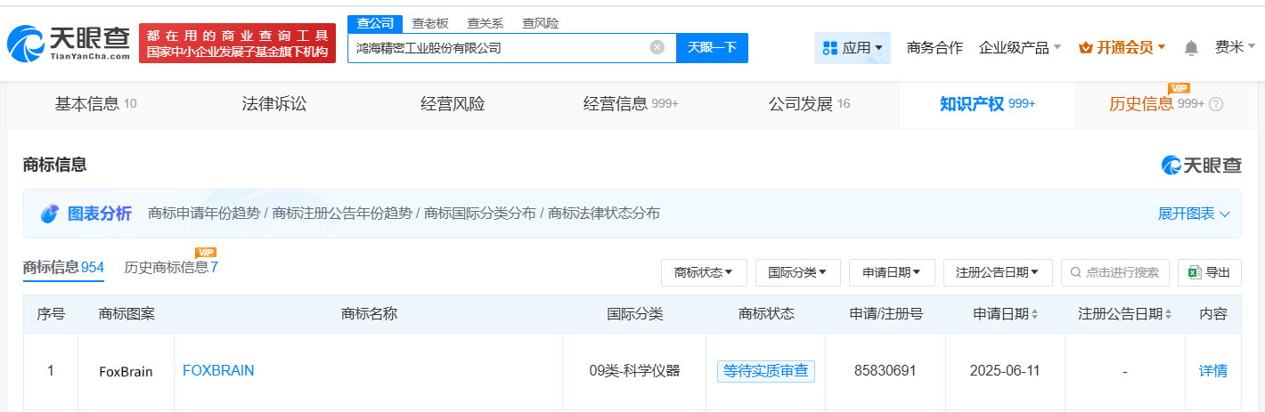Clear the search box with X icon
This screenshot has height=412, width=1265.
(657, 47)
